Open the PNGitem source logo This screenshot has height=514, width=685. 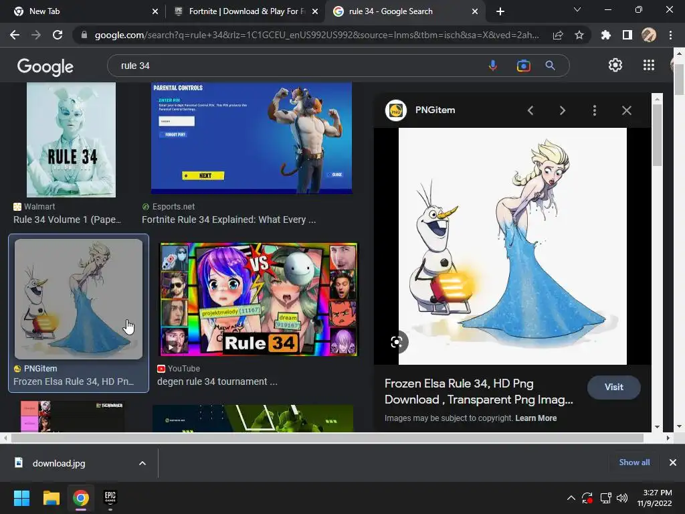[396, 110]
